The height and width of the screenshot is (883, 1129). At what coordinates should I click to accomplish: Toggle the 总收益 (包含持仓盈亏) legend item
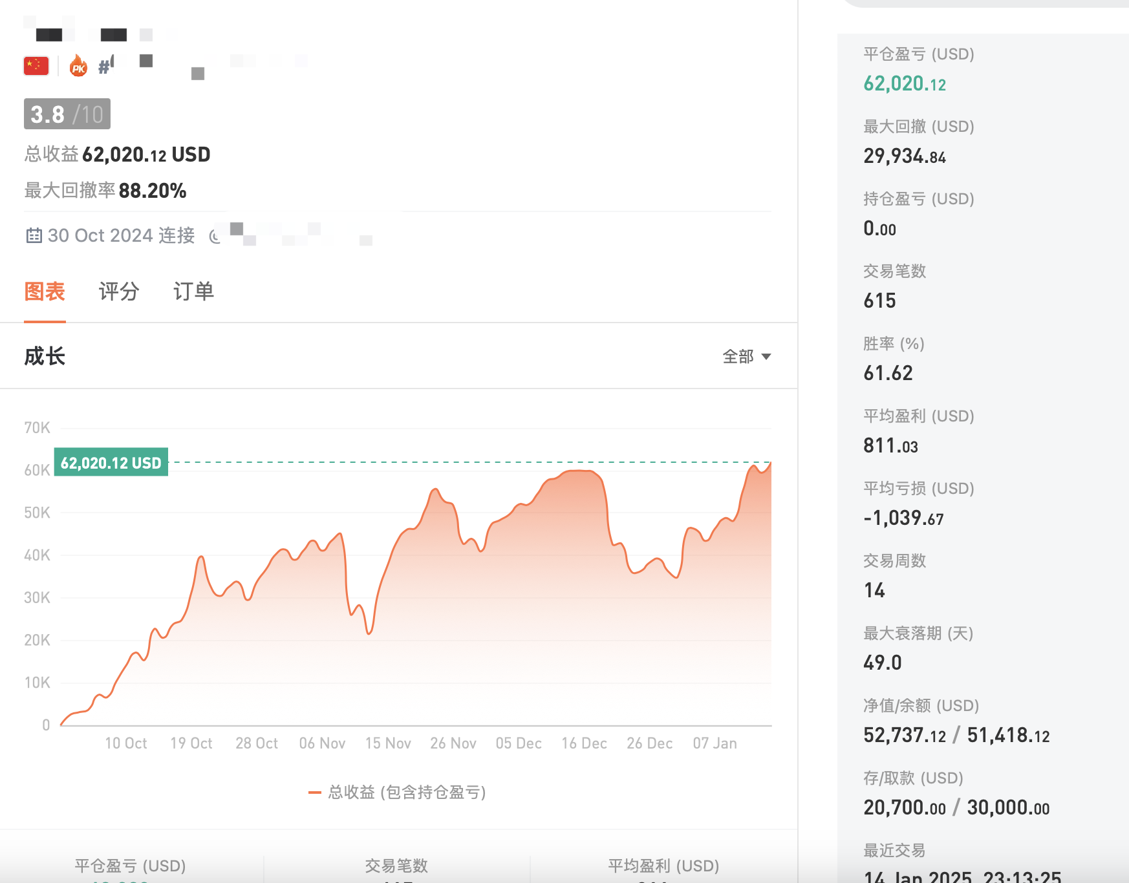(x=397, y=793)
